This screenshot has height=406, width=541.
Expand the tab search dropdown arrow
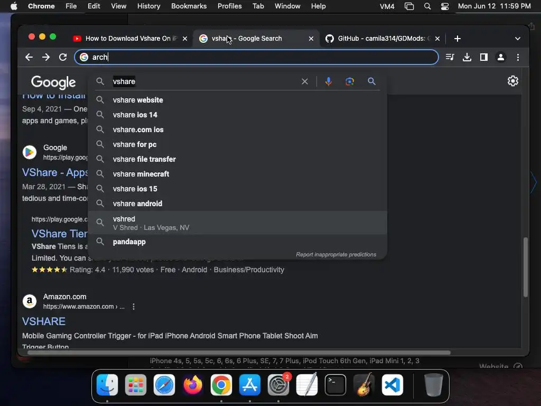518,39
